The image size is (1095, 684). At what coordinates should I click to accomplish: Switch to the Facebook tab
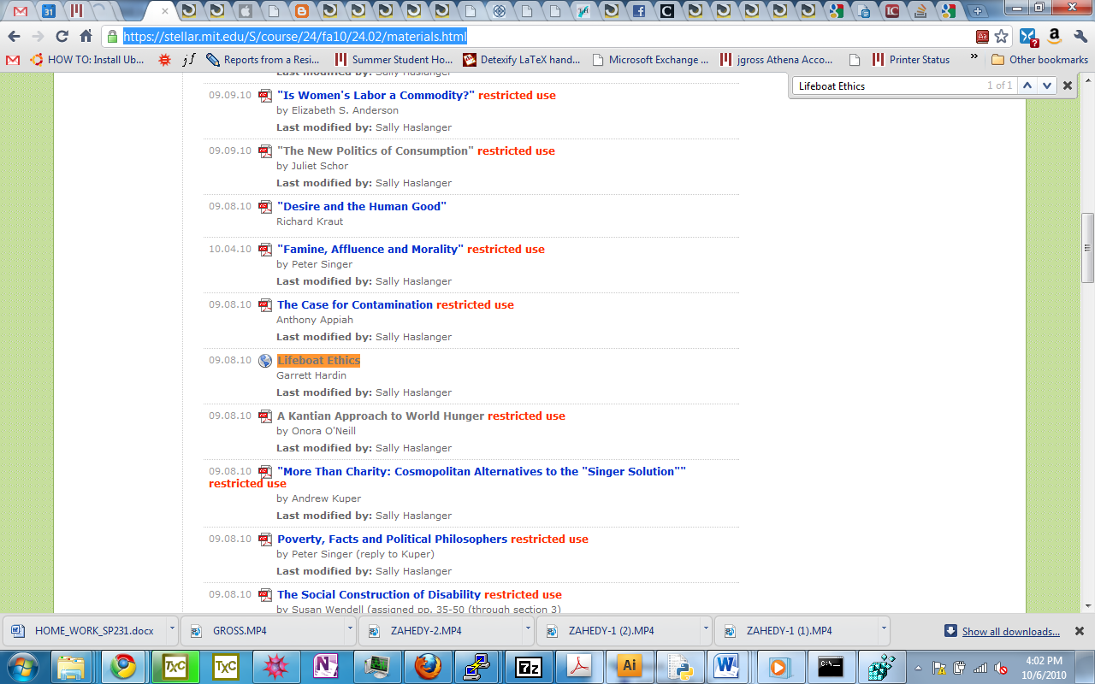[638, 12]
